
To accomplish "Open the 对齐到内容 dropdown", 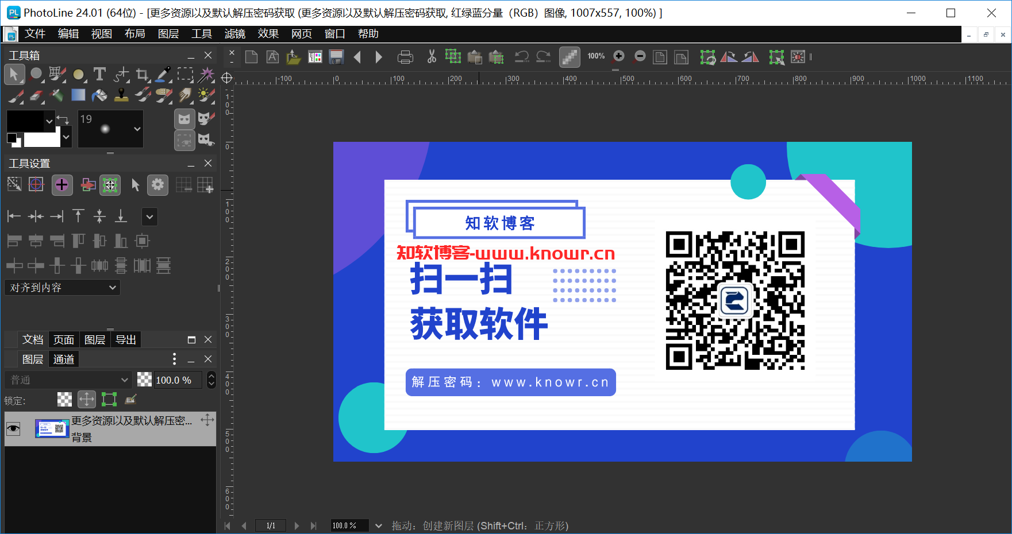I will pos(62,287).
